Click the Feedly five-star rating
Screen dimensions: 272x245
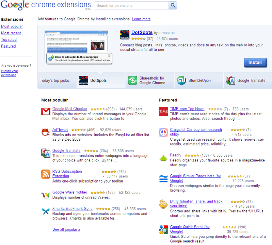tap(192, 156)
